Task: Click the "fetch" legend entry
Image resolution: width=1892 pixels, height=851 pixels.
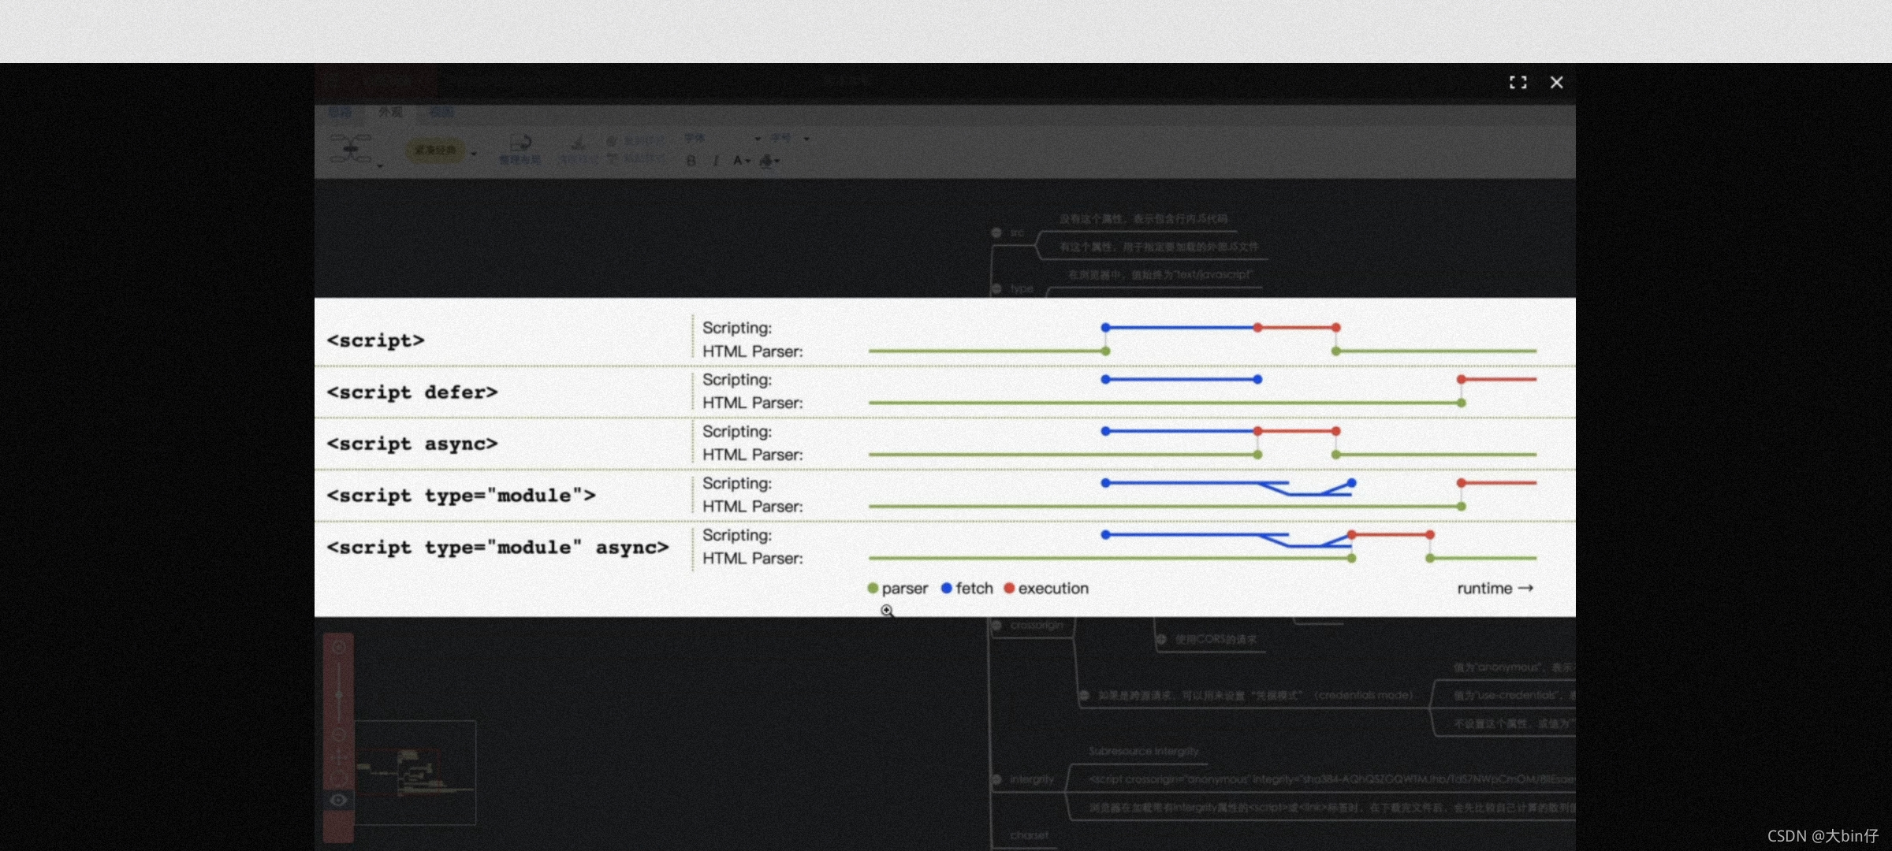Action: (x=967, y=589)
